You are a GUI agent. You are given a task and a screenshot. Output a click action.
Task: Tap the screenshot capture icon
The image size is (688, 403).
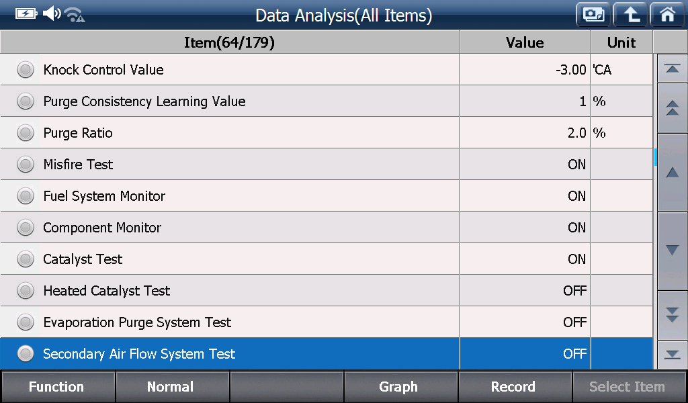click(x=593, y=15)
